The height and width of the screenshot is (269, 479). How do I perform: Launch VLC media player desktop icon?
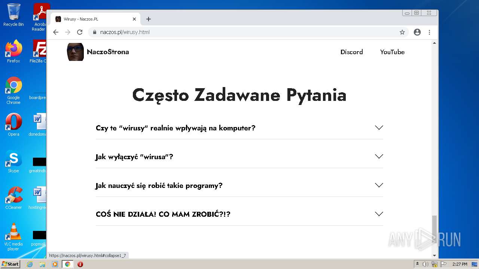(13, 237)
